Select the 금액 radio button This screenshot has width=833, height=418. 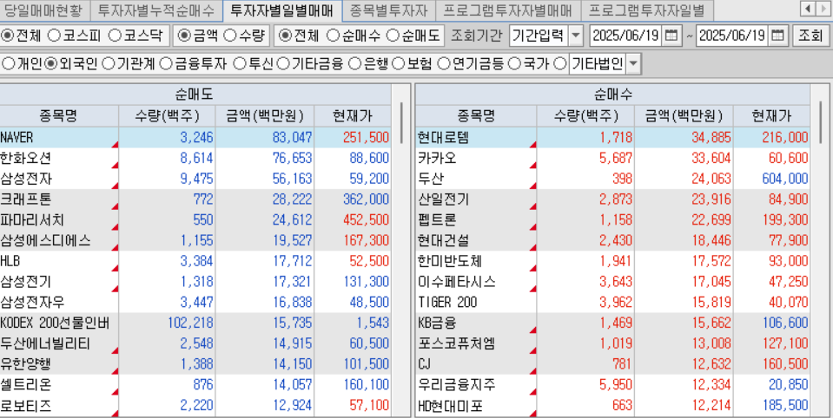pos(184,36)
